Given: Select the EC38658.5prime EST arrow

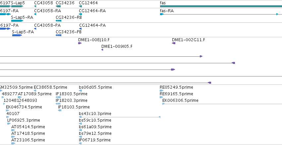Looking at the screenshot, I should coord(35,91).
